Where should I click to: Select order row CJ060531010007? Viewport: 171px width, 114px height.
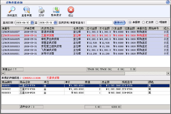11,32
